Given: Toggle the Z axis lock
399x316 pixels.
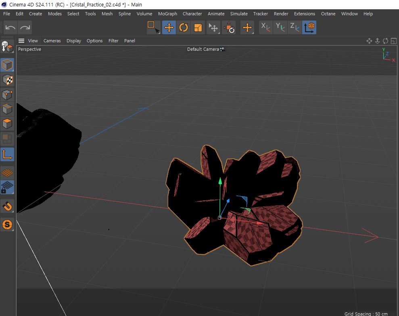Looking at the screenshot, I should (295, 27).
